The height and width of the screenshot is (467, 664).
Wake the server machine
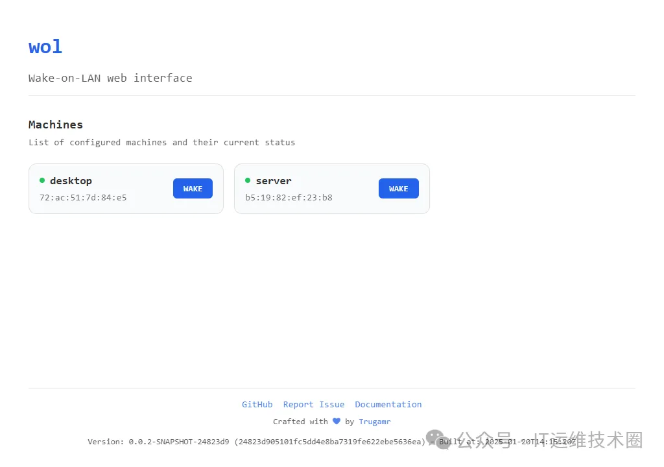(x=398, y=189)
